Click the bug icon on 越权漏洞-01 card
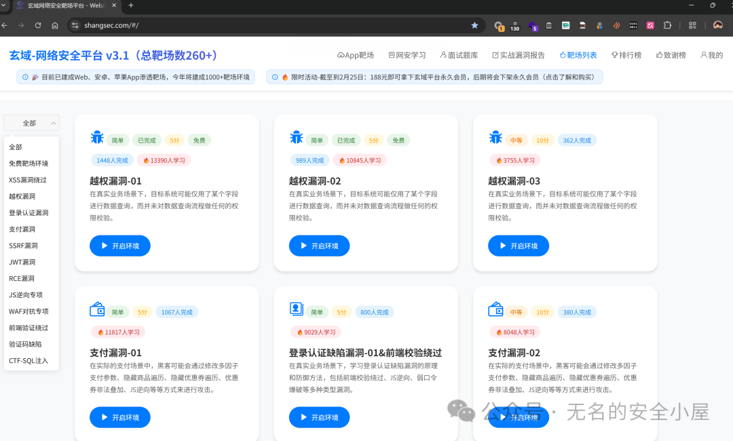This screenshot has width=733, height=441. click(97, 137)
